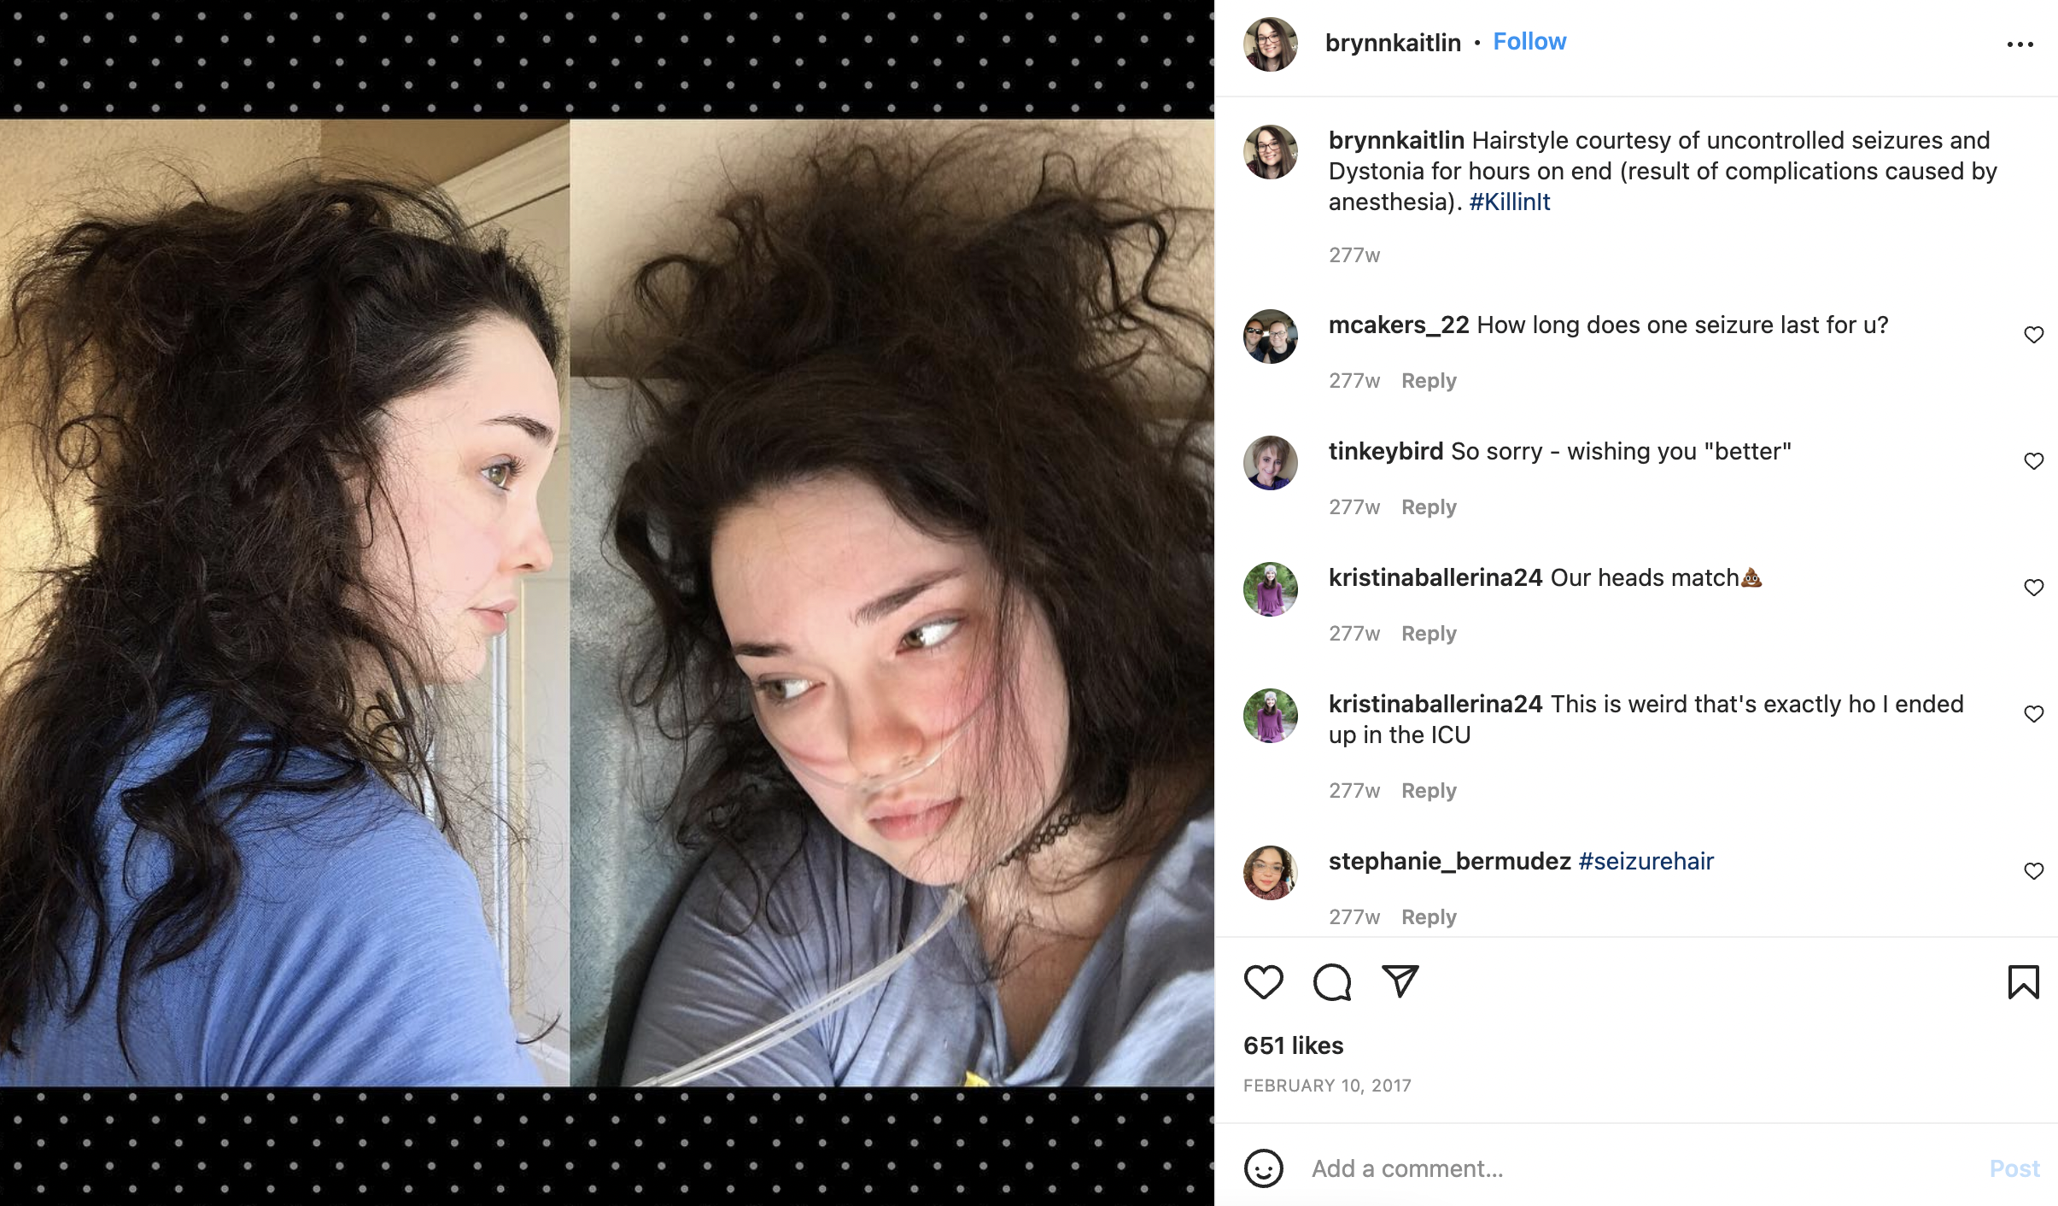
Task: Focus the Add a comment field
Action: (1640, 1168)
